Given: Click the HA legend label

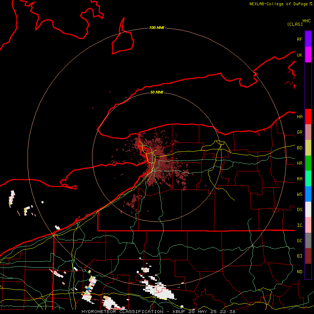Looking at the screenshot, I should [299, 117].
